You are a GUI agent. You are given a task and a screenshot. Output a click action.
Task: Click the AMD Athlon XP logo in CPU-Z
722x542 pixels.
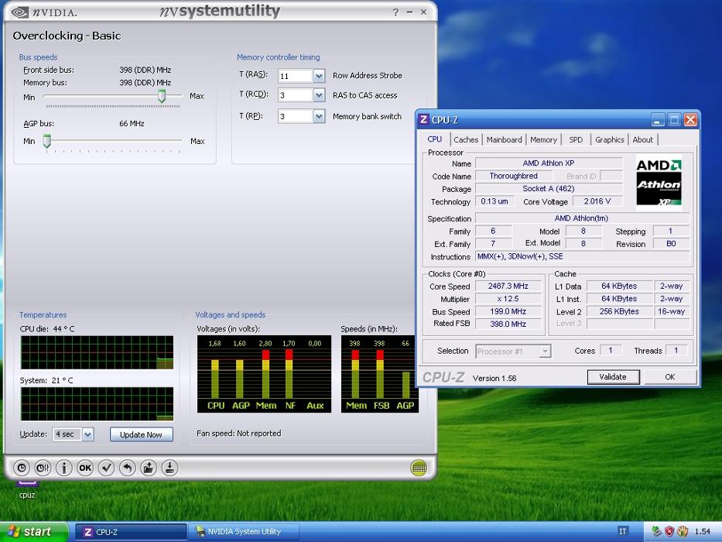(x=659, y=183)
